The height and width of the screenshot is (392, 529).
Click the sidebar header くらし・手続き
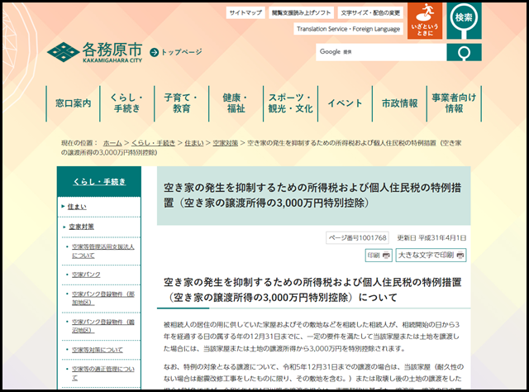(x=99, y=182)
